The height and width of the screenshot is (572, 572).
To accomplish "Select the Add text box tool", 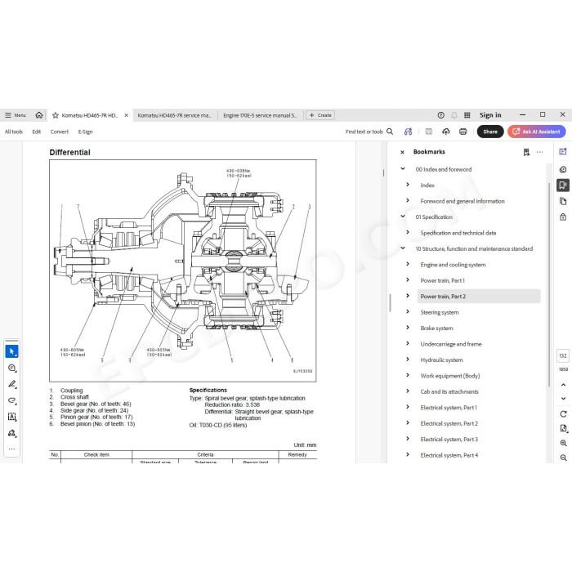I will click(11, 417).
